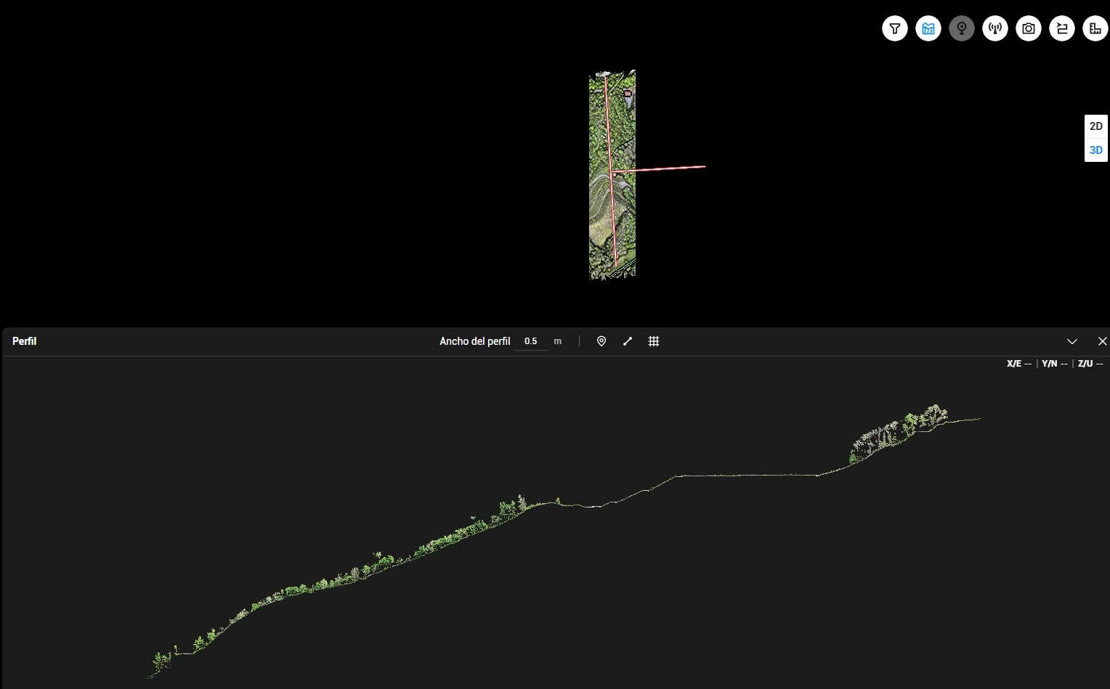Close the Perfil panel
This screenshot has height=689, width=1110.
coord(1102,341)
